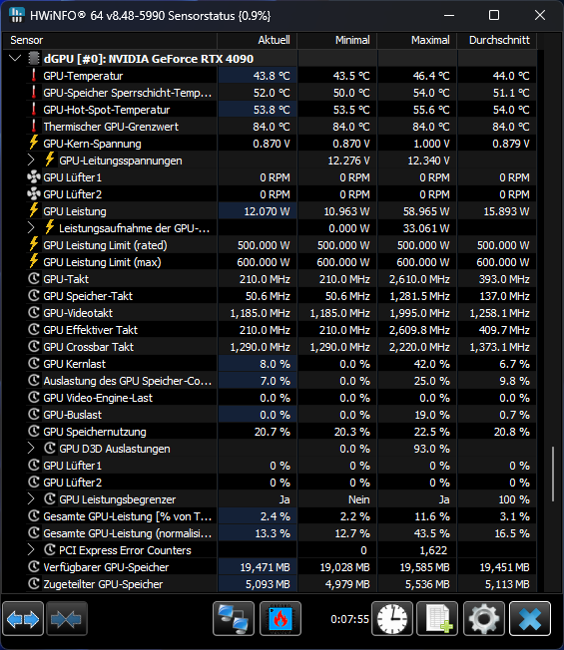
Task: Click the average value 0.879 V
Action: [x=511, y=144]
